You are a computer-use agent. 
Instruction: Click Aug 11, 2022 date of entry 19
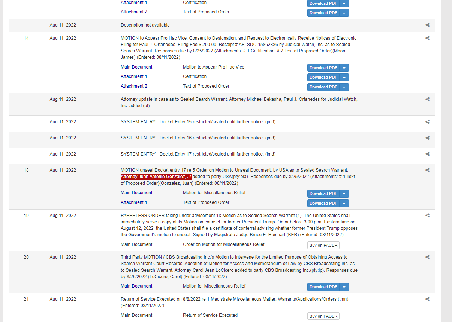coord(63,216)
